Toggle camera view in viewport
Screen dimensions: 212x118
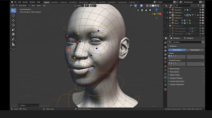142,10
